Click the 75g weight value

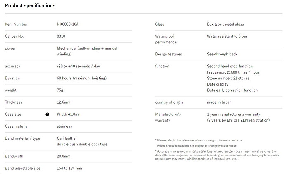coord(60,90)
